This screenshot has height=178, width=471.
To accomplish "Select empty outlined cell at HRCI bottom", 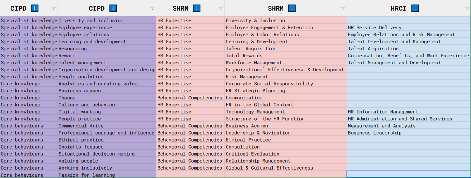I will (x=408, y=174).
